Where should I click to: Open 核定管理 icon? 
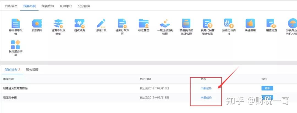(x=144, y=24)
